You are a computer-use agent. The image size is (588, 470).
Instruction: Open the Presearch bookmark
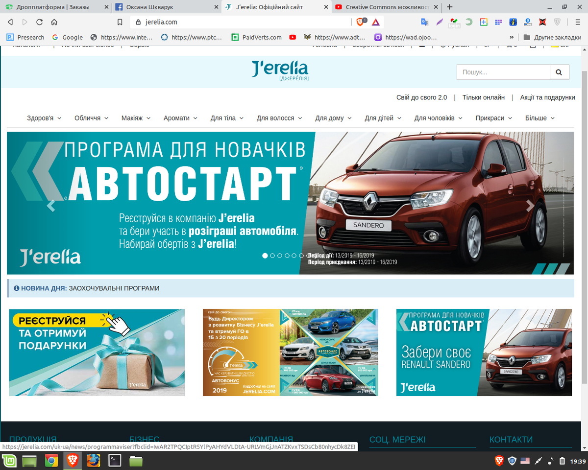pyautogui.click(x=25, y=37)
